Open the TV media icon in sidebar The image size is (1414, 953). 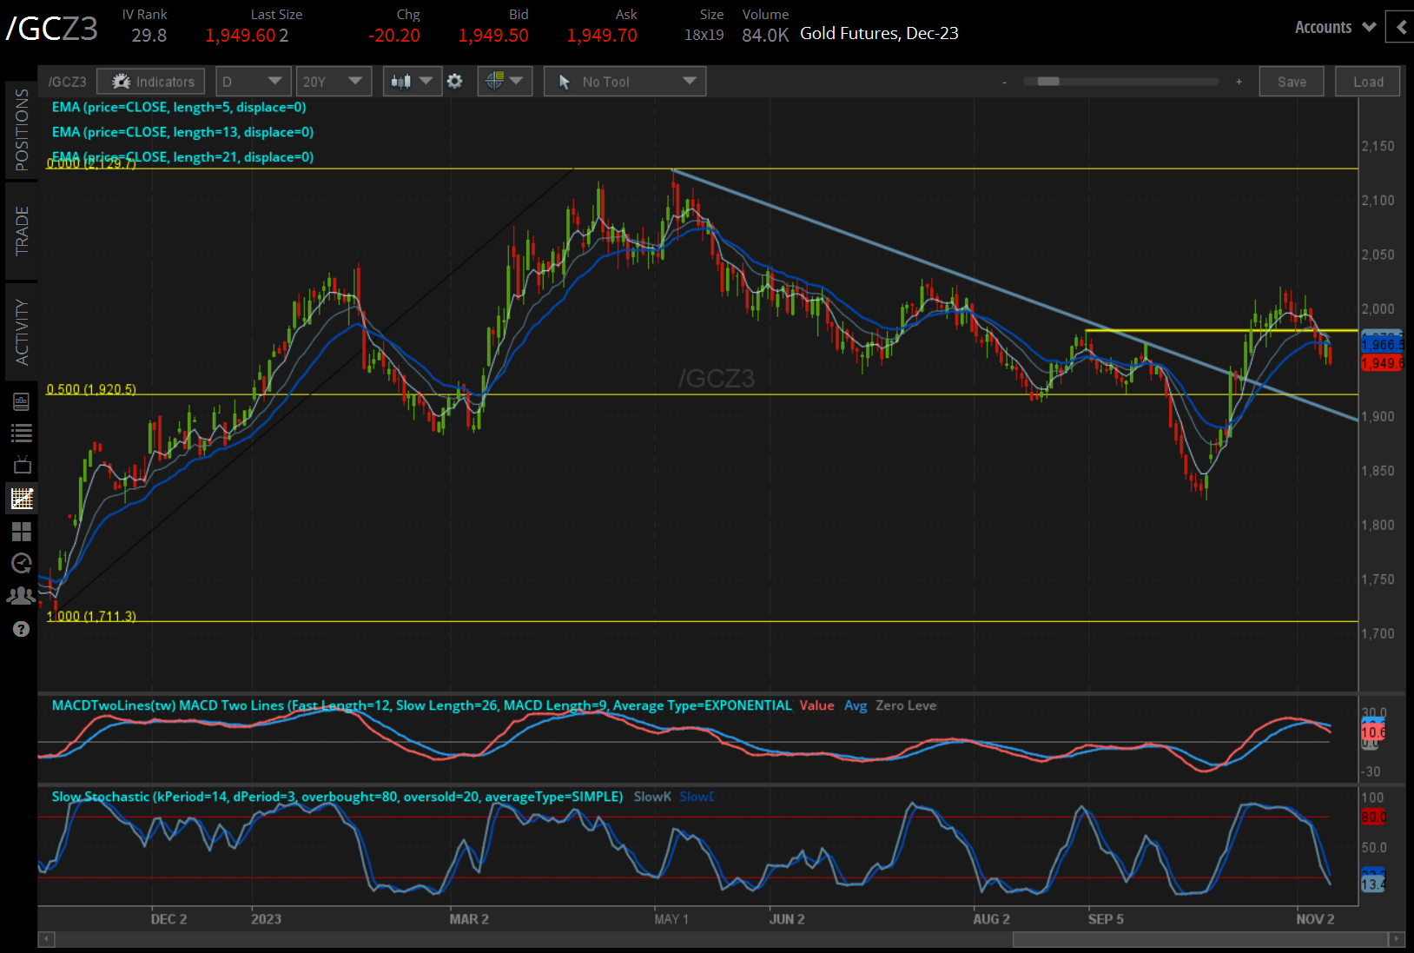tap(21, 465)
